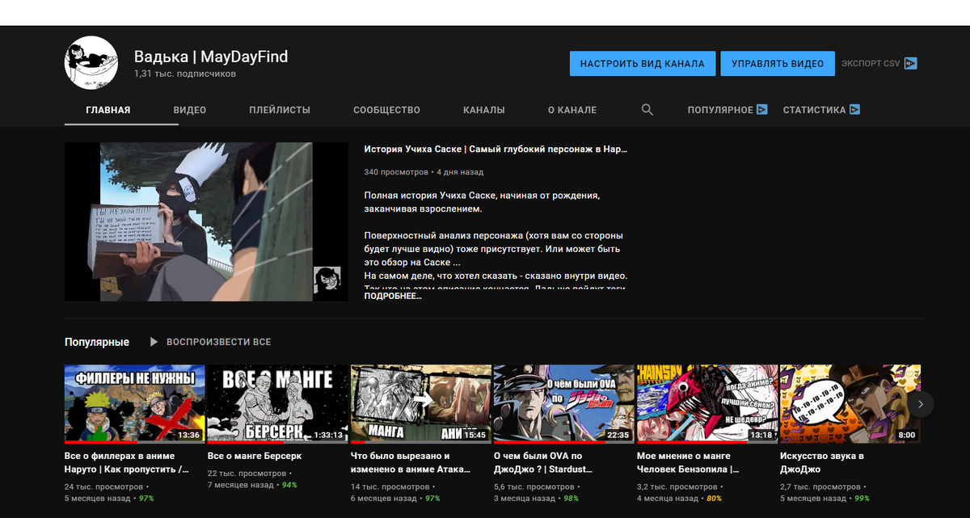This screenshot has height=518, width=970.
Task: Click title Что было вырезано и изменено
Action: pyautogui.click(x=412, y=462)
